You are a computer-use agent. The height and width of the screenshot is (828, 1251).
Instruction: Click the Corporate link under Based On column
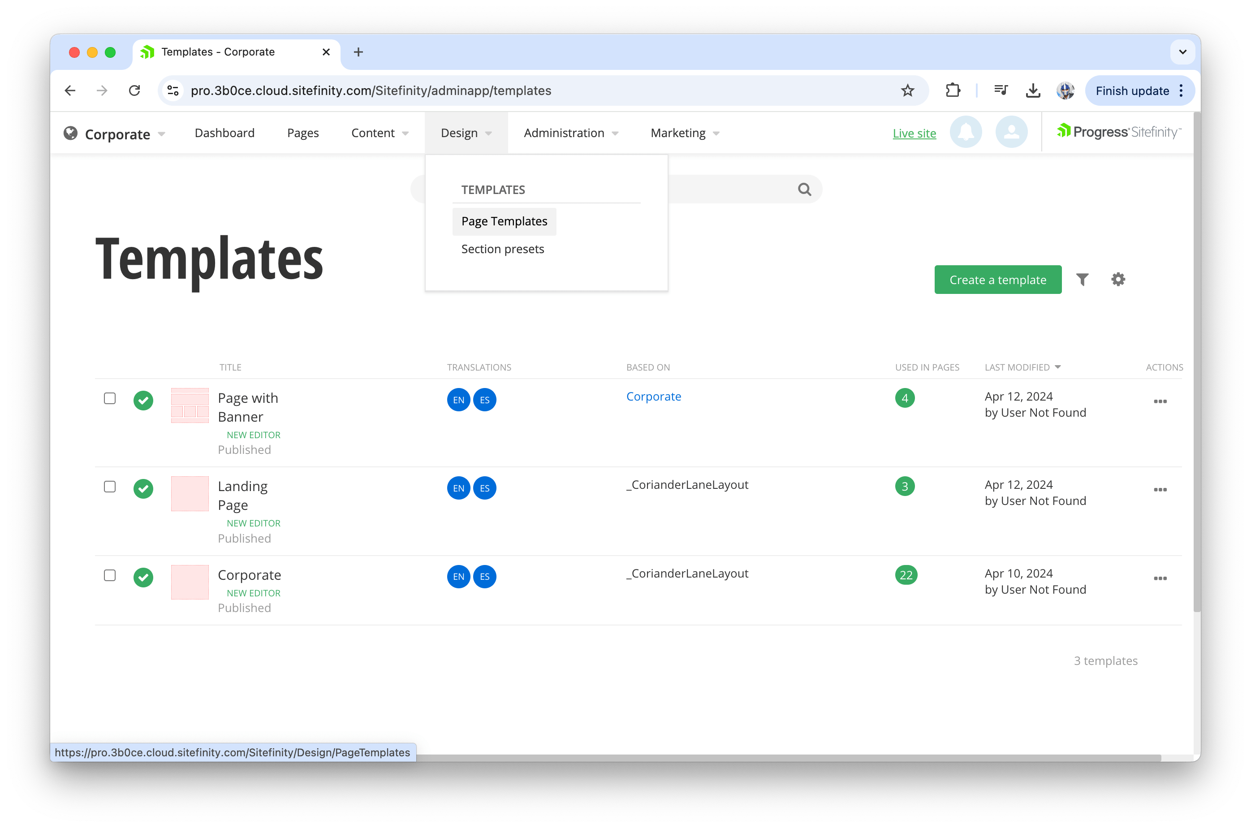pyautogui.click(x=654, y=396)
